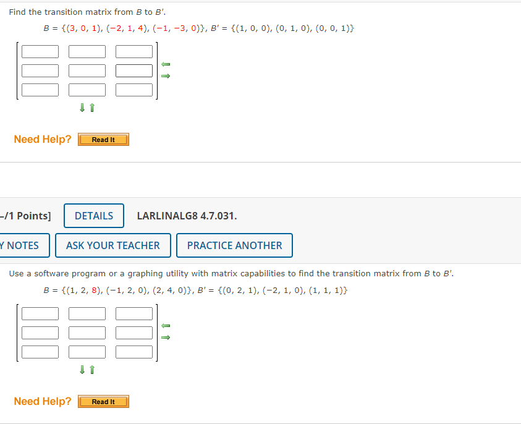Image resolution: width=521 pixels, height=424 pixels.
Task: Click the left arrow beside the second matrix
Action: click(x=166, y=325)
